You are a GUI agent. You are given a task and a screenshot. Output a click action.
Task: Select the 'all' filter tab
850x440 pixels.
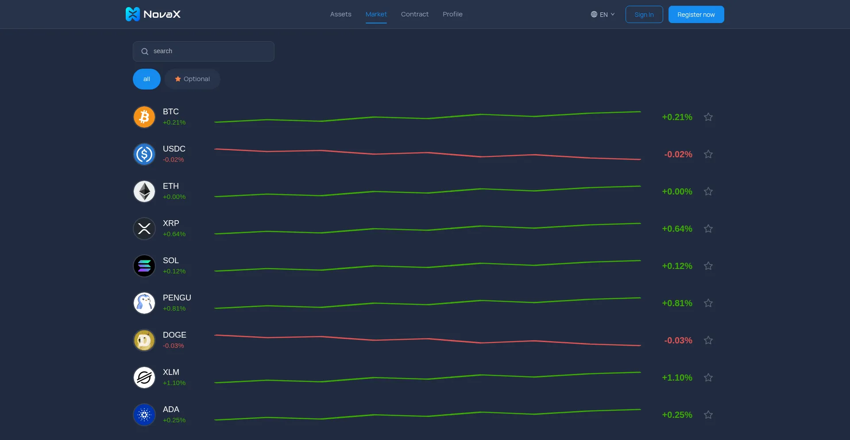pyautogui.click(x=147, y=79)
